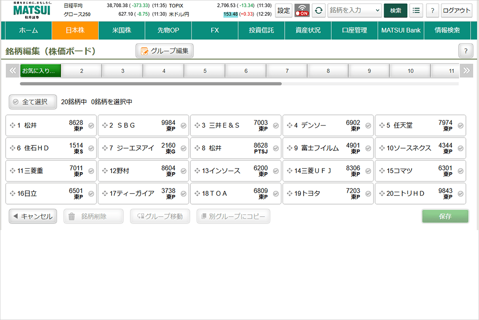Screen dimensions: 479x320
Task: Grab the move handle for 19トヨタ
Action: [x=290, y=194]
